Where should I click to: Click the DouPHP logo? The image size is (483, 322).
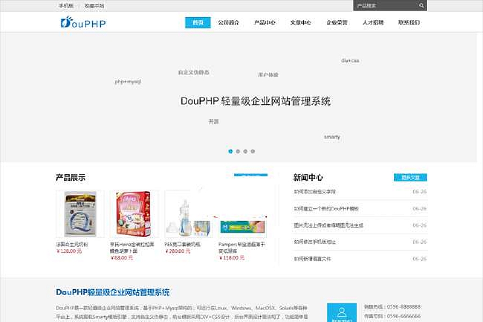click(x=83, y=22)
